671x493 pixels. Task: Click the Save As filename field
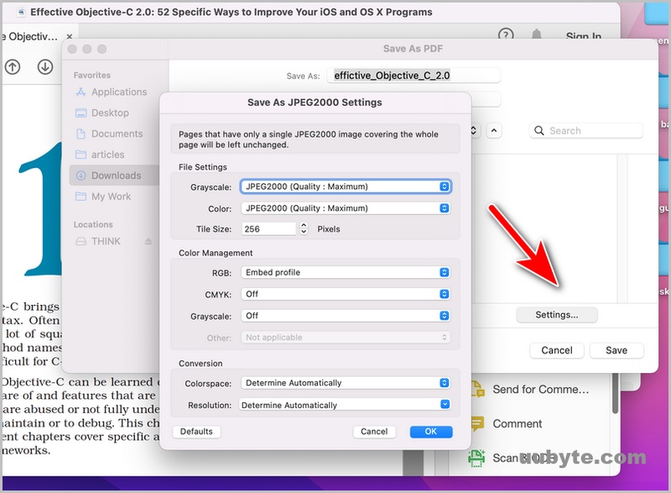414,76
